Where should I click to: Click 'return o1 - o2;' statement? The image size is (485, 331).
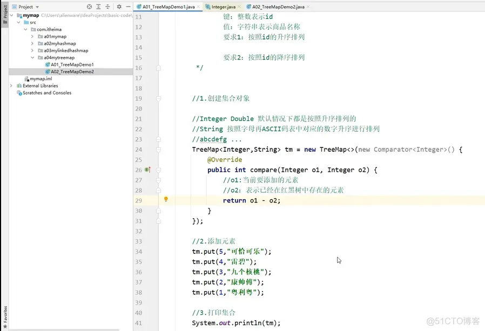(252, 200)
